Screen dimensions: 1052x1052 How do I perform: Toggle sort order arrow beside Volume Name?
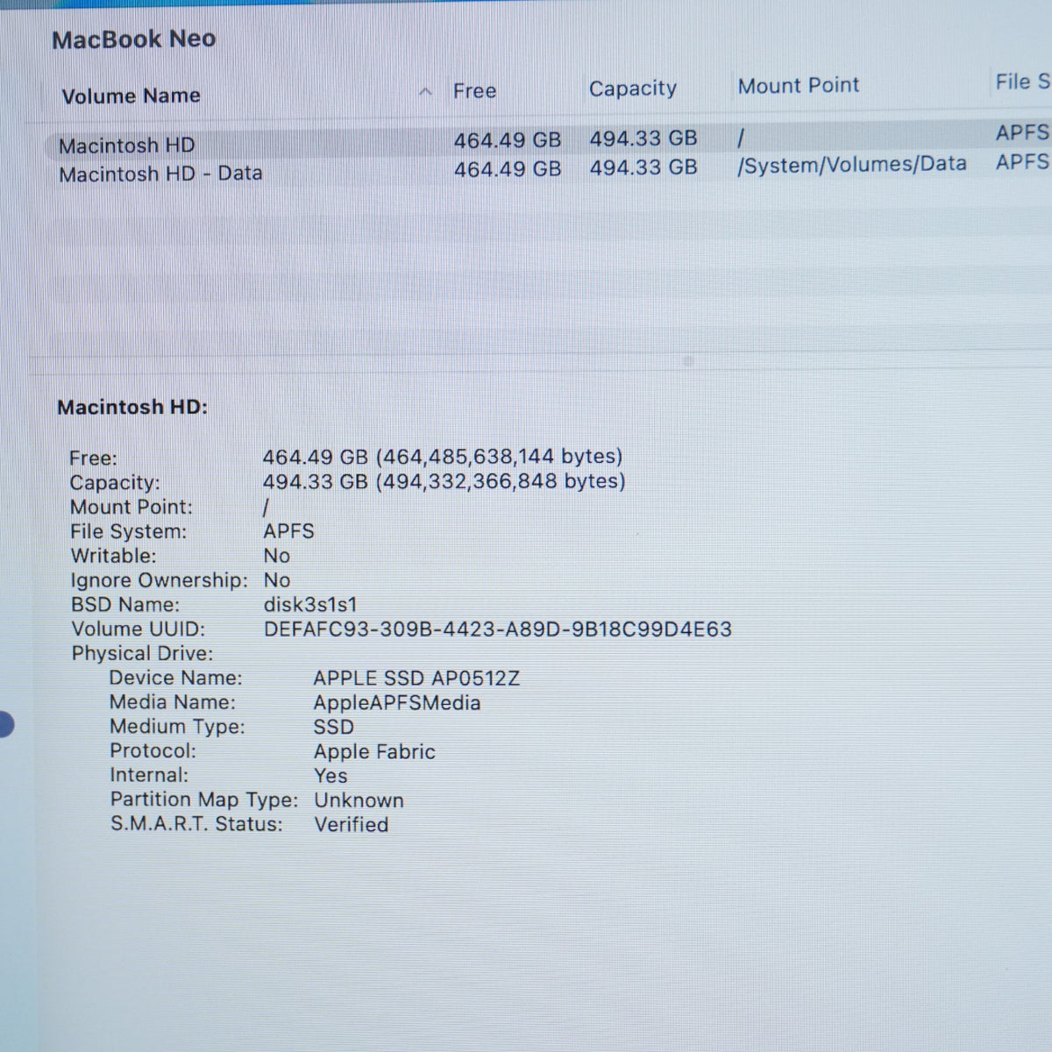click(426, 91)
